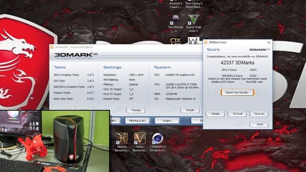
Task: Click the Filtering value Optimal
Action: click(x=133, y=85)
